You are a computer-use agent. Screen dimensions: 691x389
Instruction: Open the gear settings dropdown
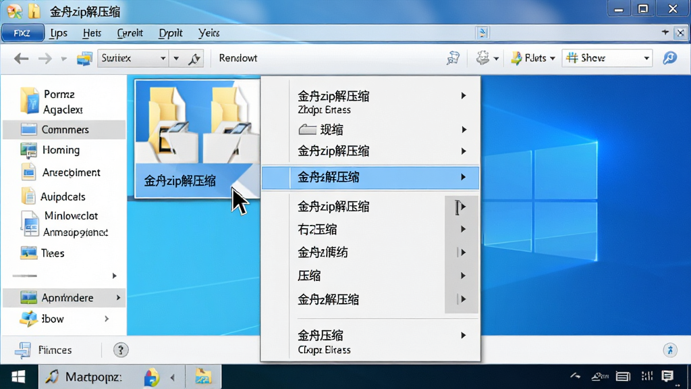click(487, 58)
